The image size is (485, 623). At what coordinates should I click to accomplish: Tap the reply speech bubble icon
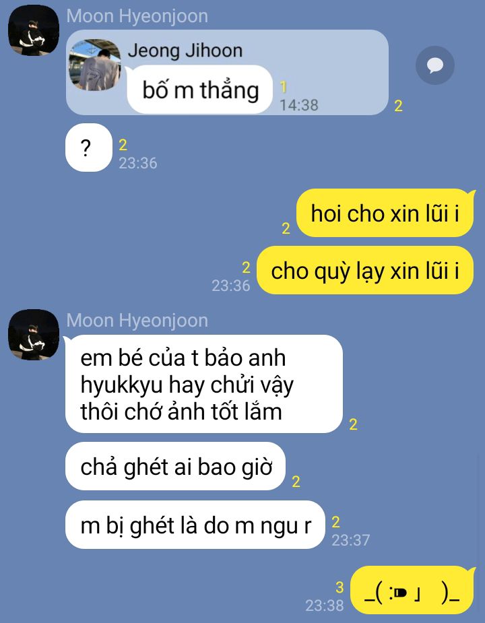[435, 65]
